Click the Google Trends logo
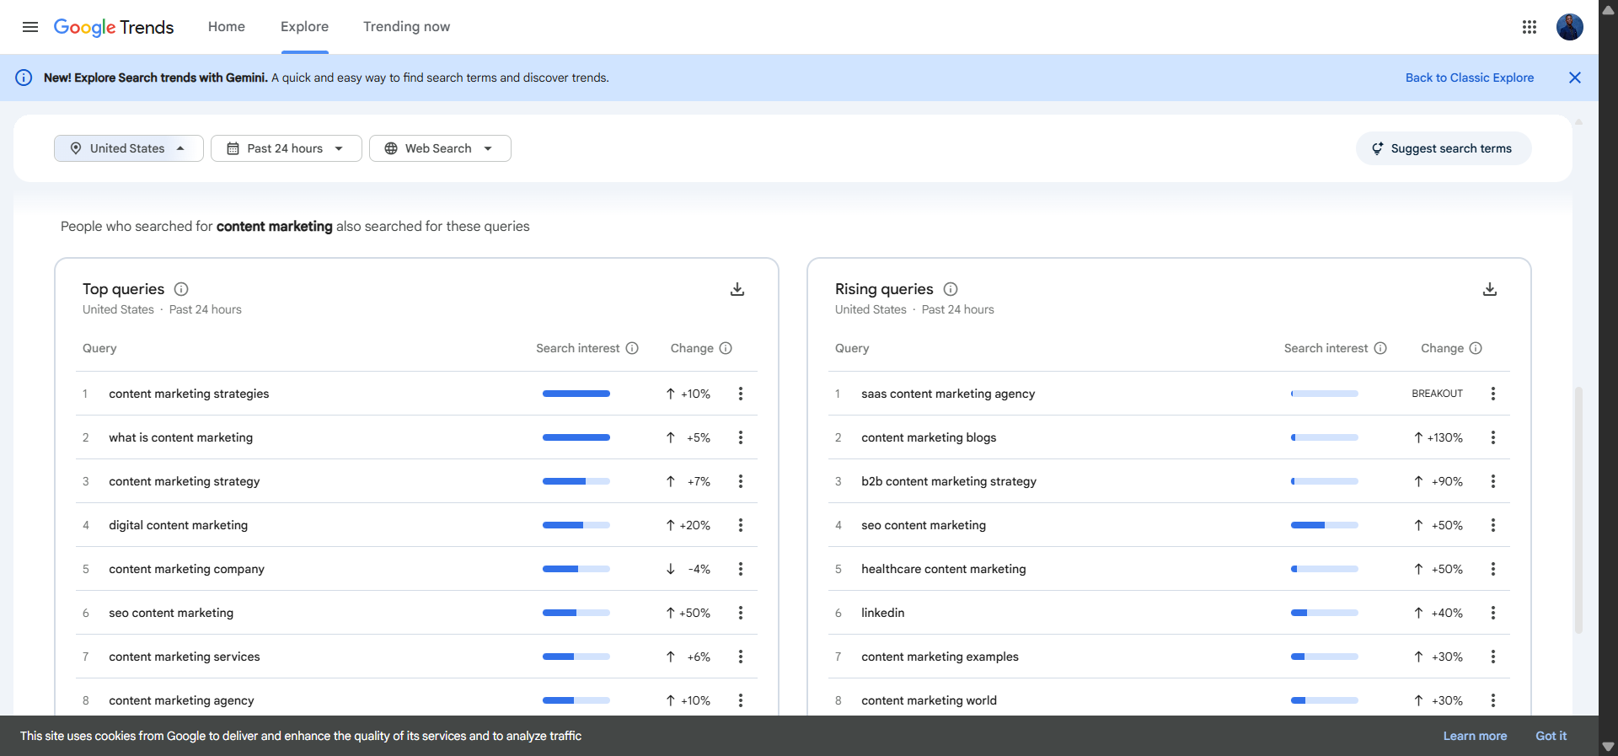1618x756 pixels. pyautogui.click(x=114, y=27)
